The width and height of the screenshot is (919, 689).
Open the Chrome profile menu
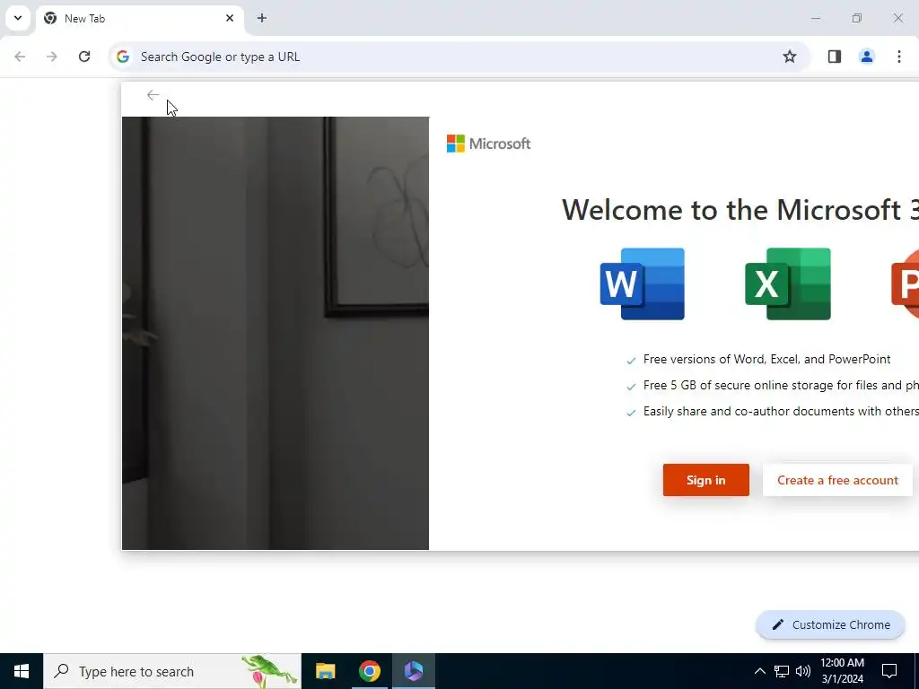867,57
